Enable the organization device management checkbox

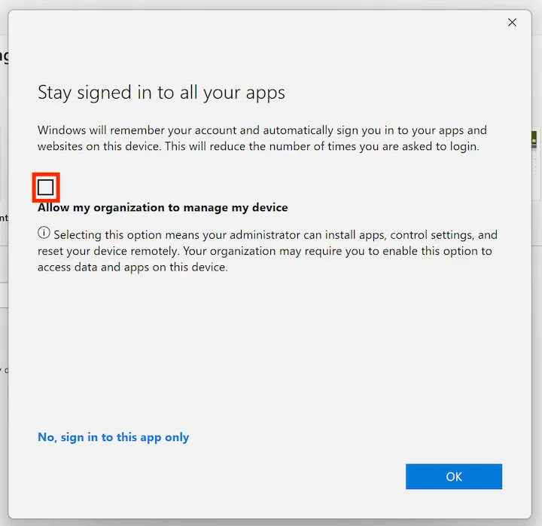tap(46, 188)
